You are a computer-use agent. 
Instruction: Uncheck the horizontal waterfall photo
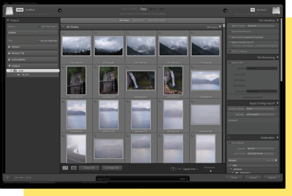coord(128,67)
